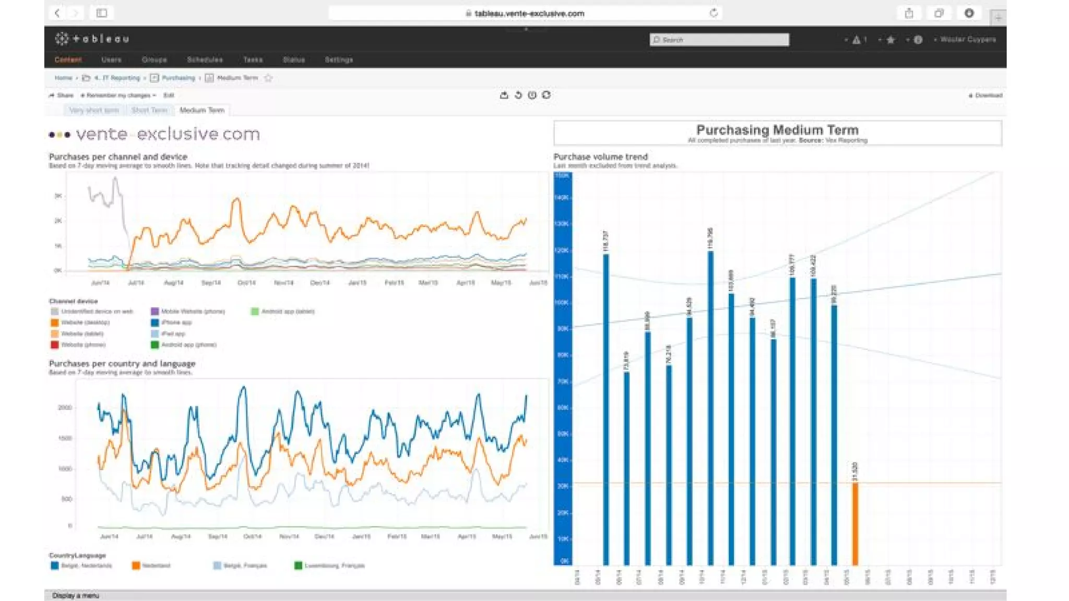
Task: Click into the Tableau search field
Action: pos(719,40)
